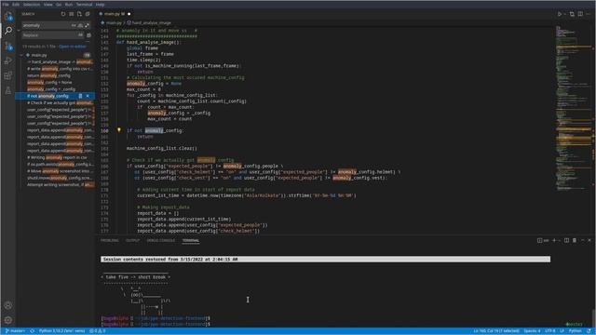This screenshot has width=596, height=335.
Task: Open the Run menu
Action: pos(69,5)
